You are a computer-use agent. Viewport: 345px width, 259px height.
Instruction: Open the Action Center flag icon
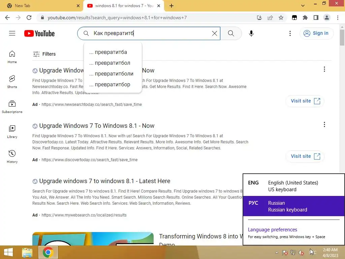(x=285, y=253)
